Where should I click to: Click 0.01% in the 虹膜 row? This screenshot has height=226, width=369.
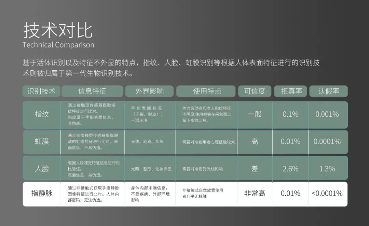coord(290,142)
